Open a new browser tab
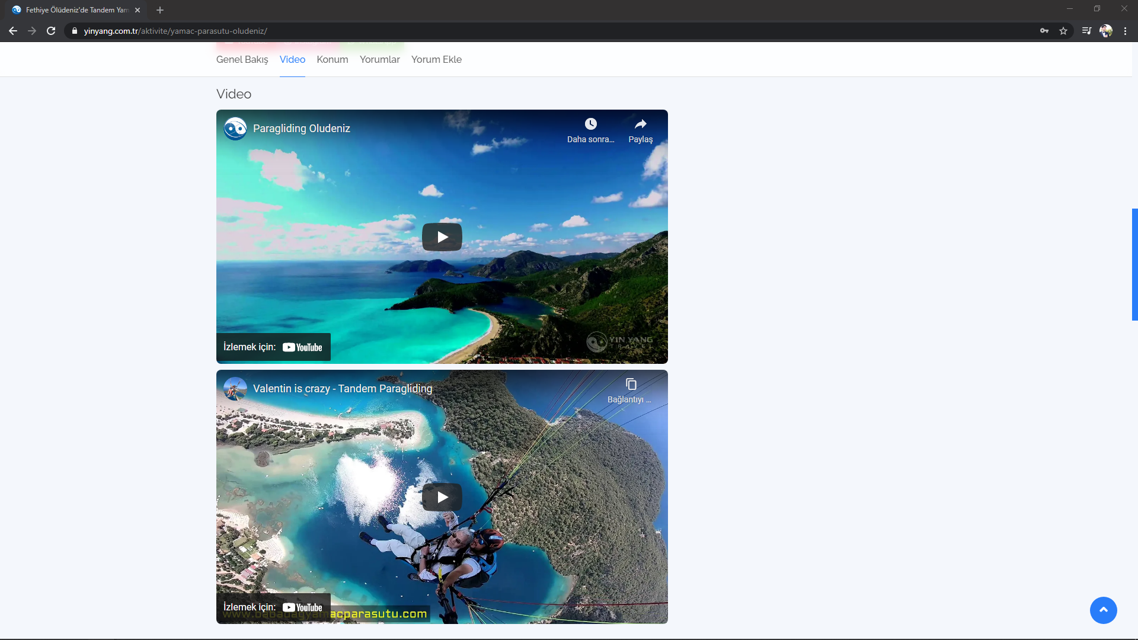This screenshot has height=640, width=1138. pos(160,10)
